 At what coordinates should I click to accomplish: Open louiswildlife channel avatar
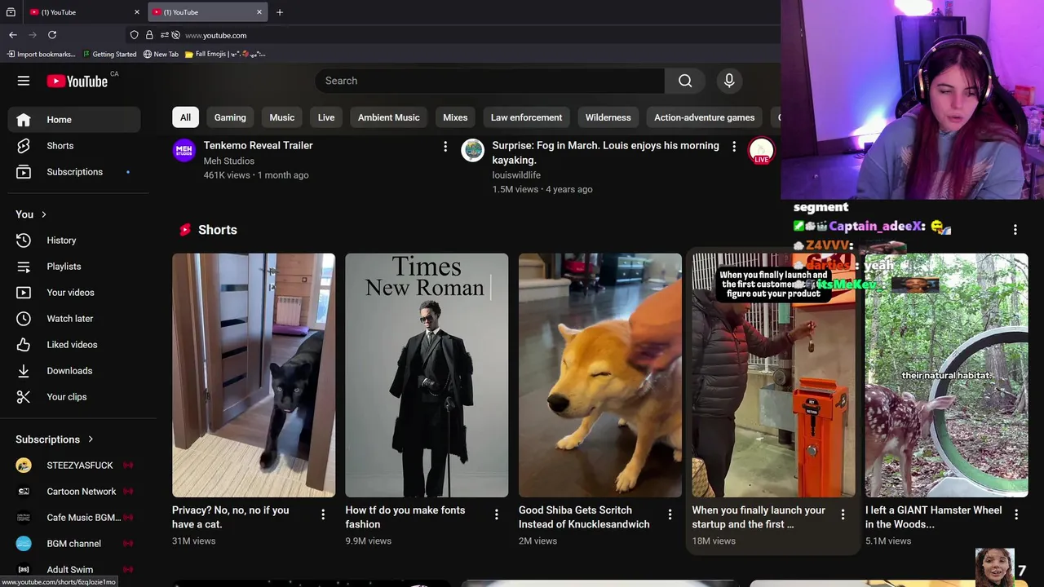[473, 150]
